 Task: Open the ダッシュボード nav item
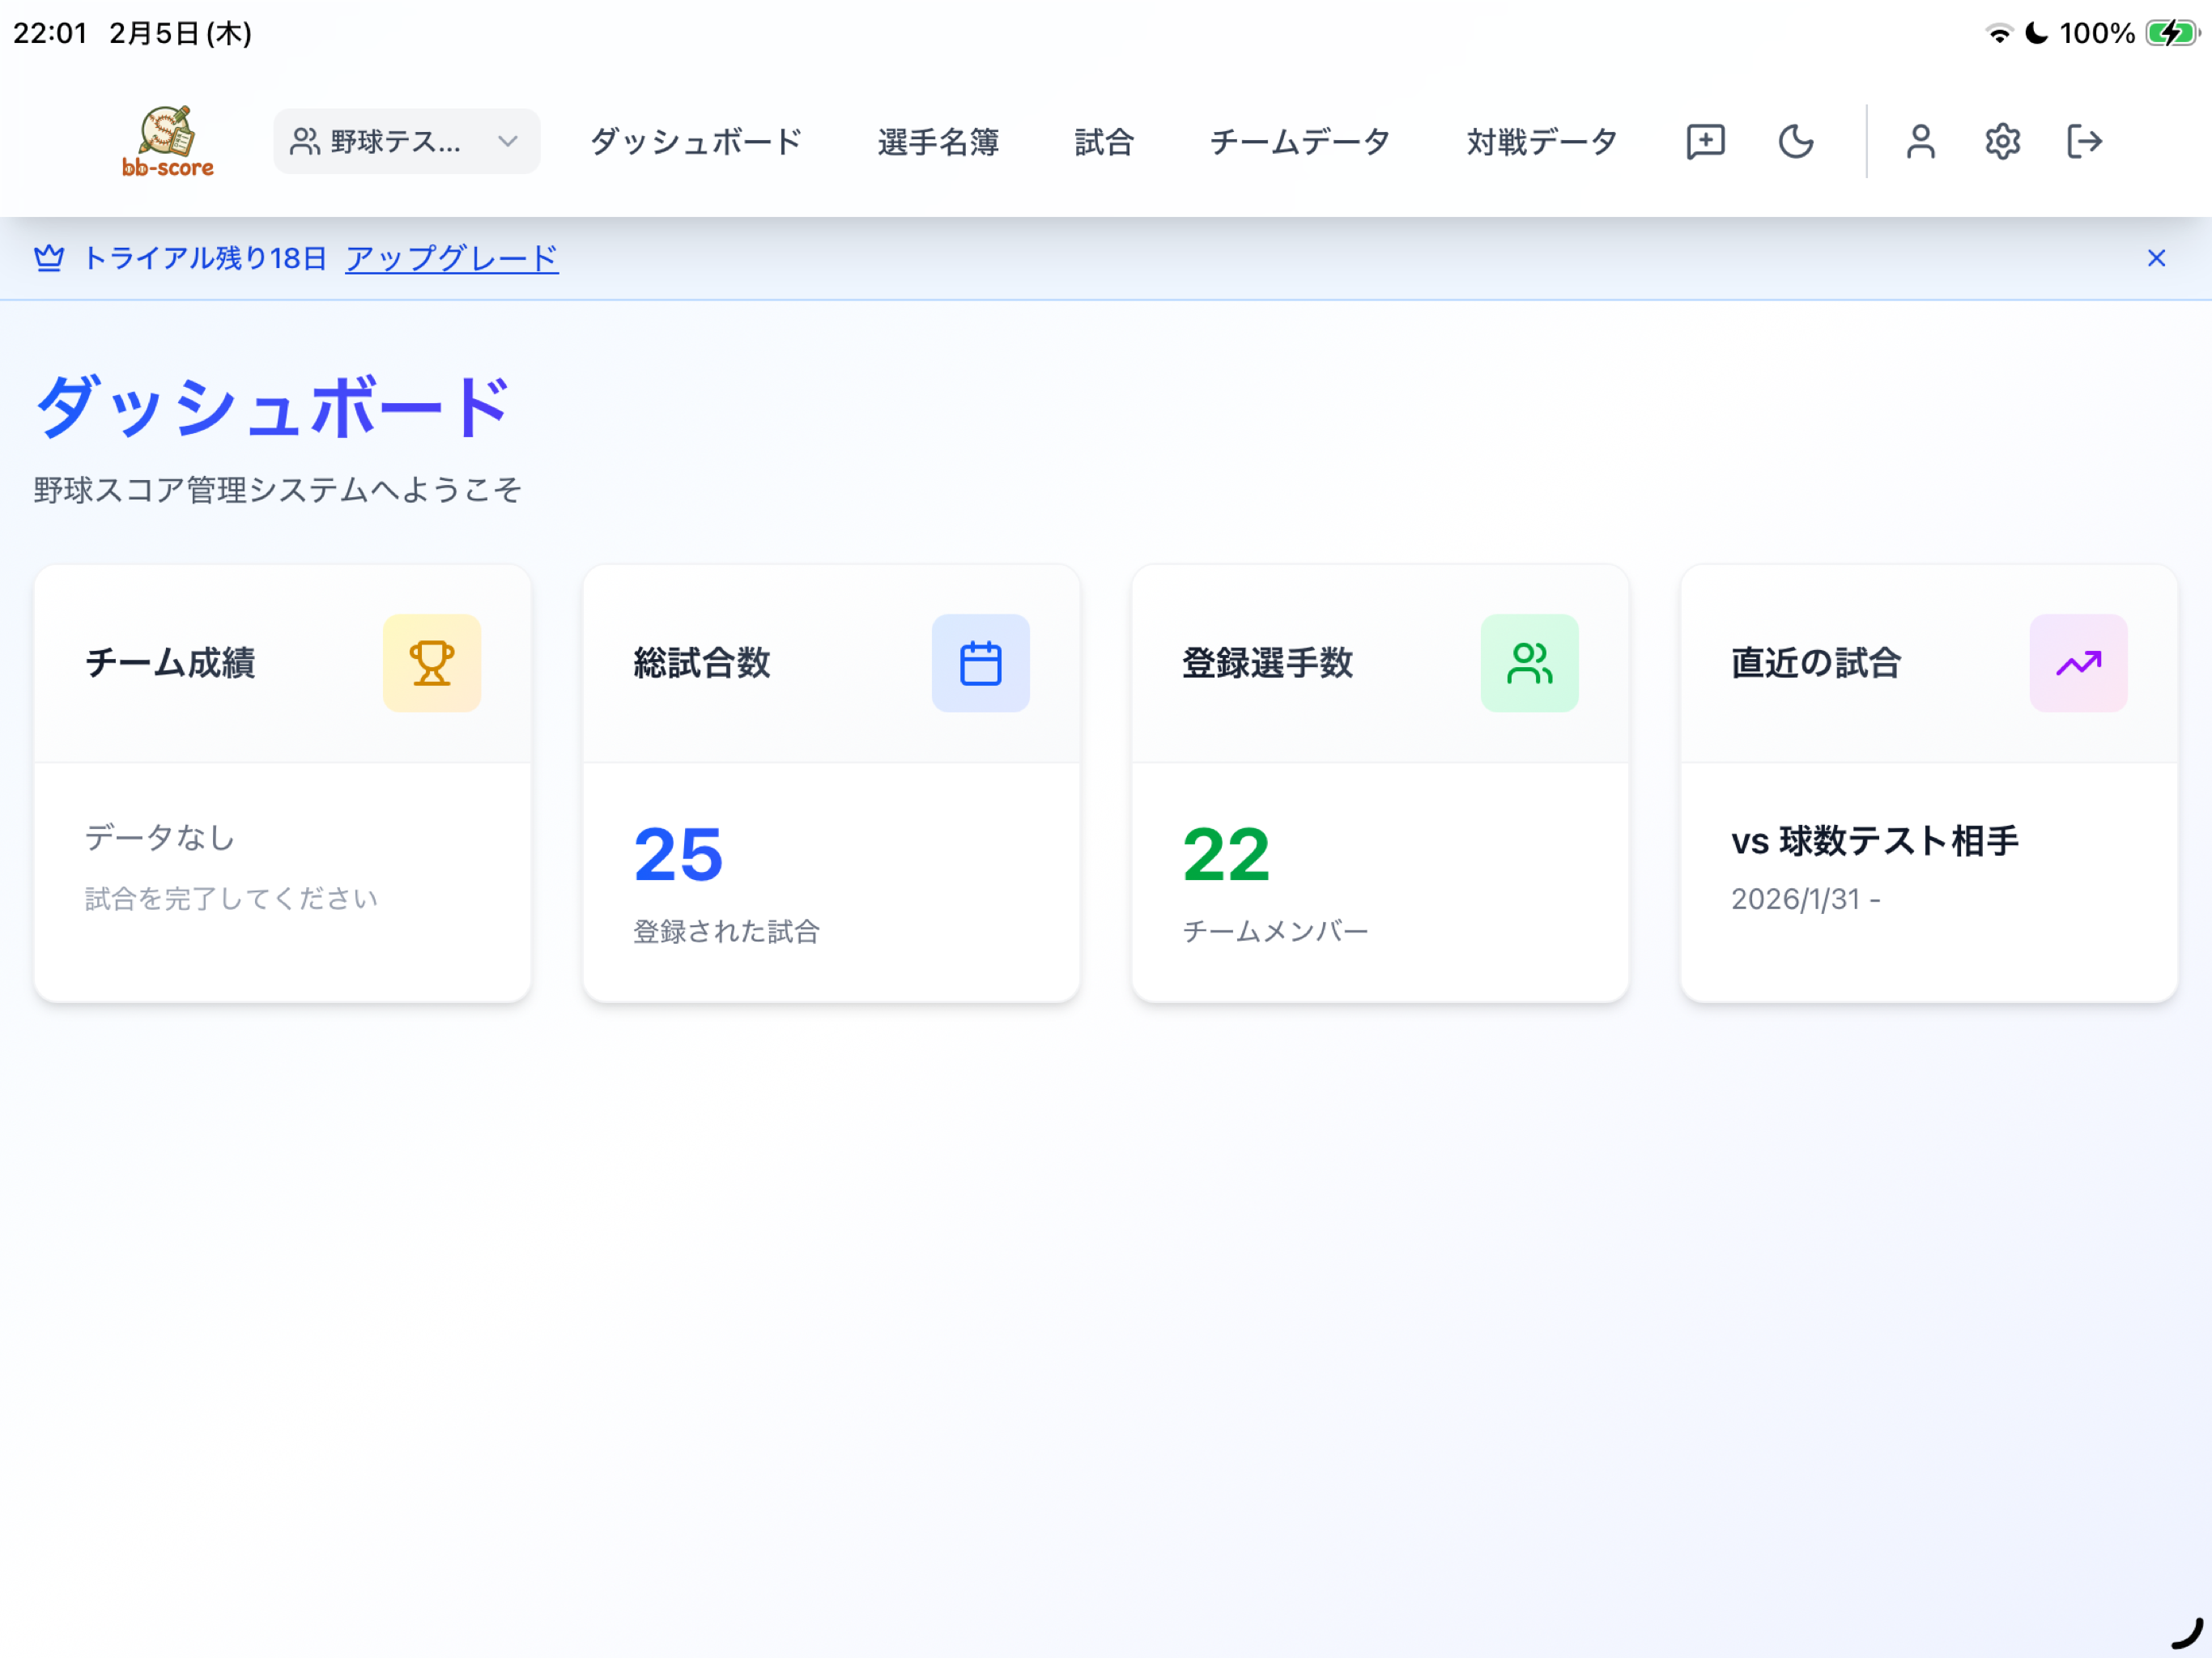[x=696, y=141]
